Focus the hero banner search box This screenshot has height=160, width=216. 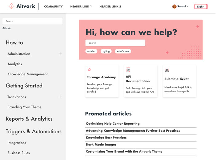[x=115, y=43]
